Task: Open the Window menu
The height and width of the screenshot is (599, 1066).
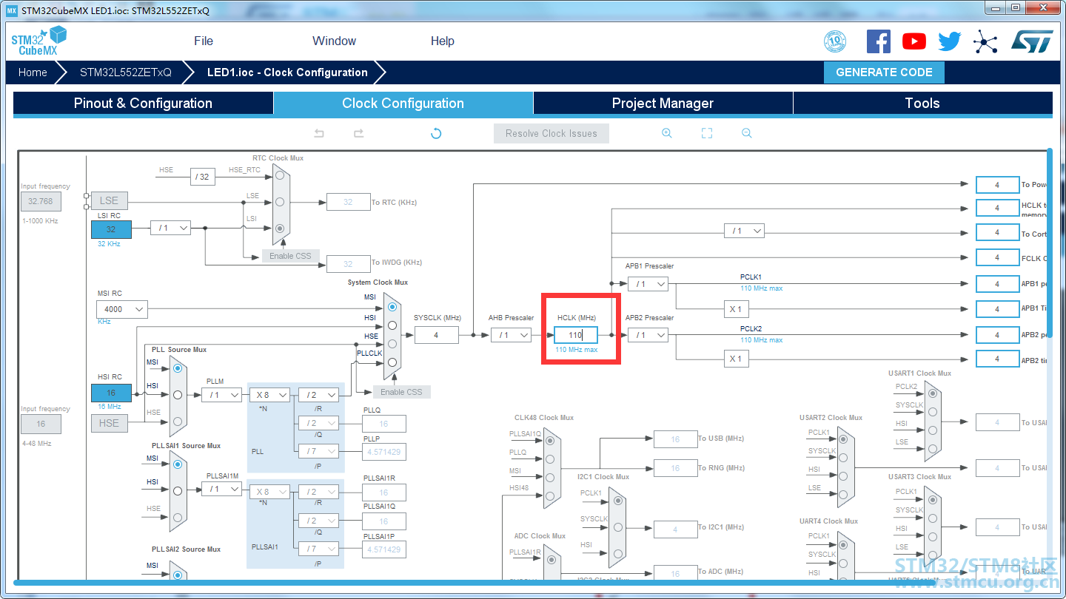Action: (x=334, y=41)
